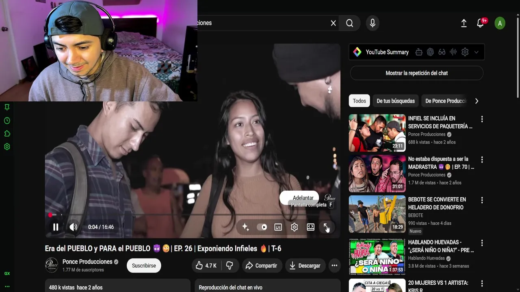Click the ChatGPT icon in YouTube Summary

click(x=431, y=52)
